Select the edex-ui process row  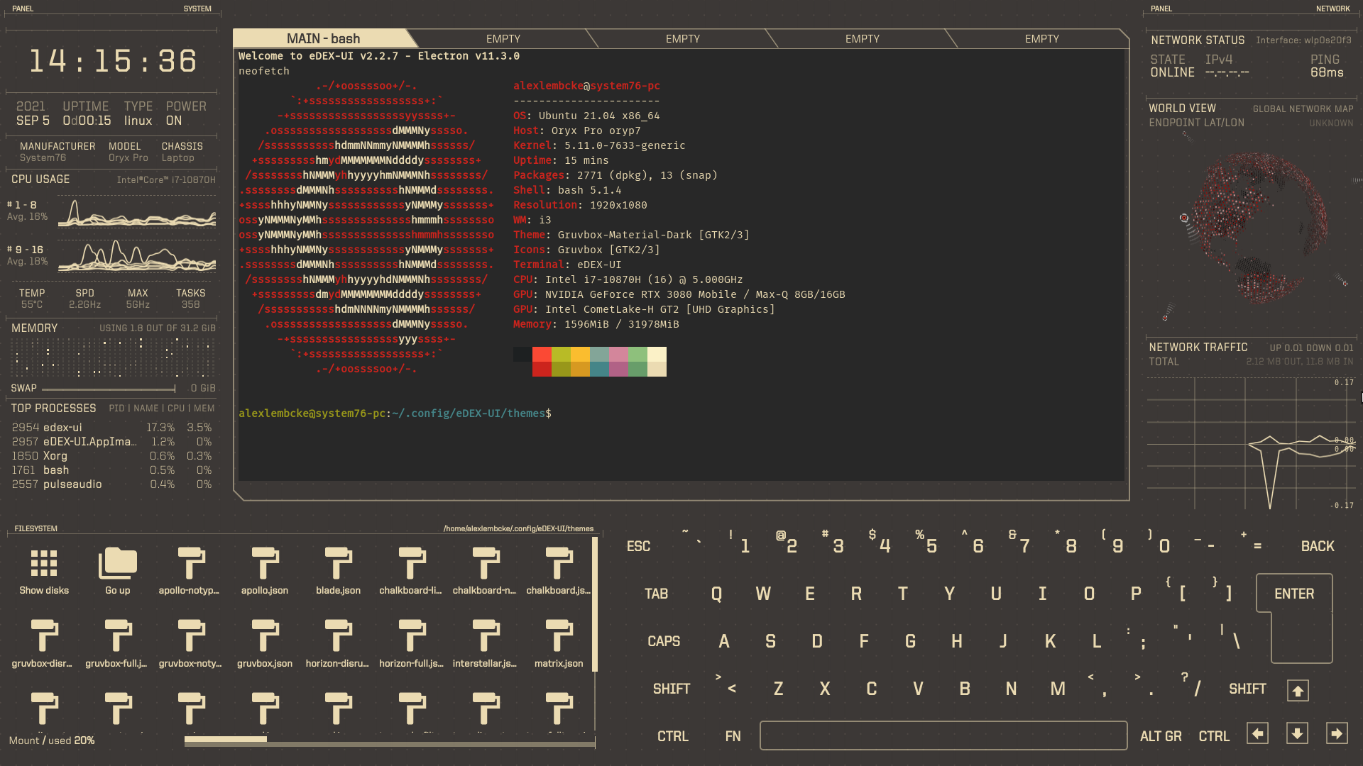point(111,428)
